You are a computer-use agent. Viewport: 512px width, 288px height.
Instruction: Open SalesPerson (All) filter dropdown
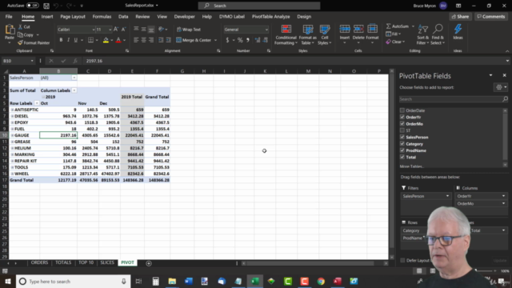[x=74, y=78]
